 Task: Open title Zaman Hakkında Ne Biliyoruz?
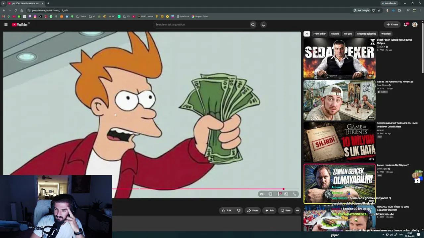click(393, 165)
